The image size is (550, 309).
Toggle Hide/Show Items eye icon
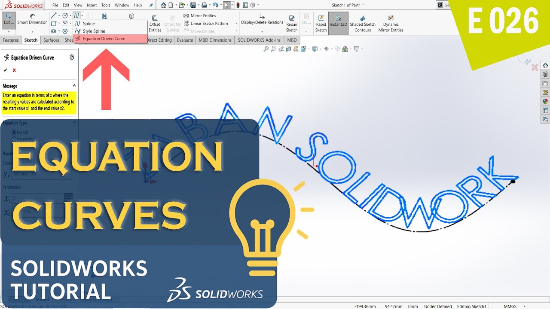tap(326, 49)
